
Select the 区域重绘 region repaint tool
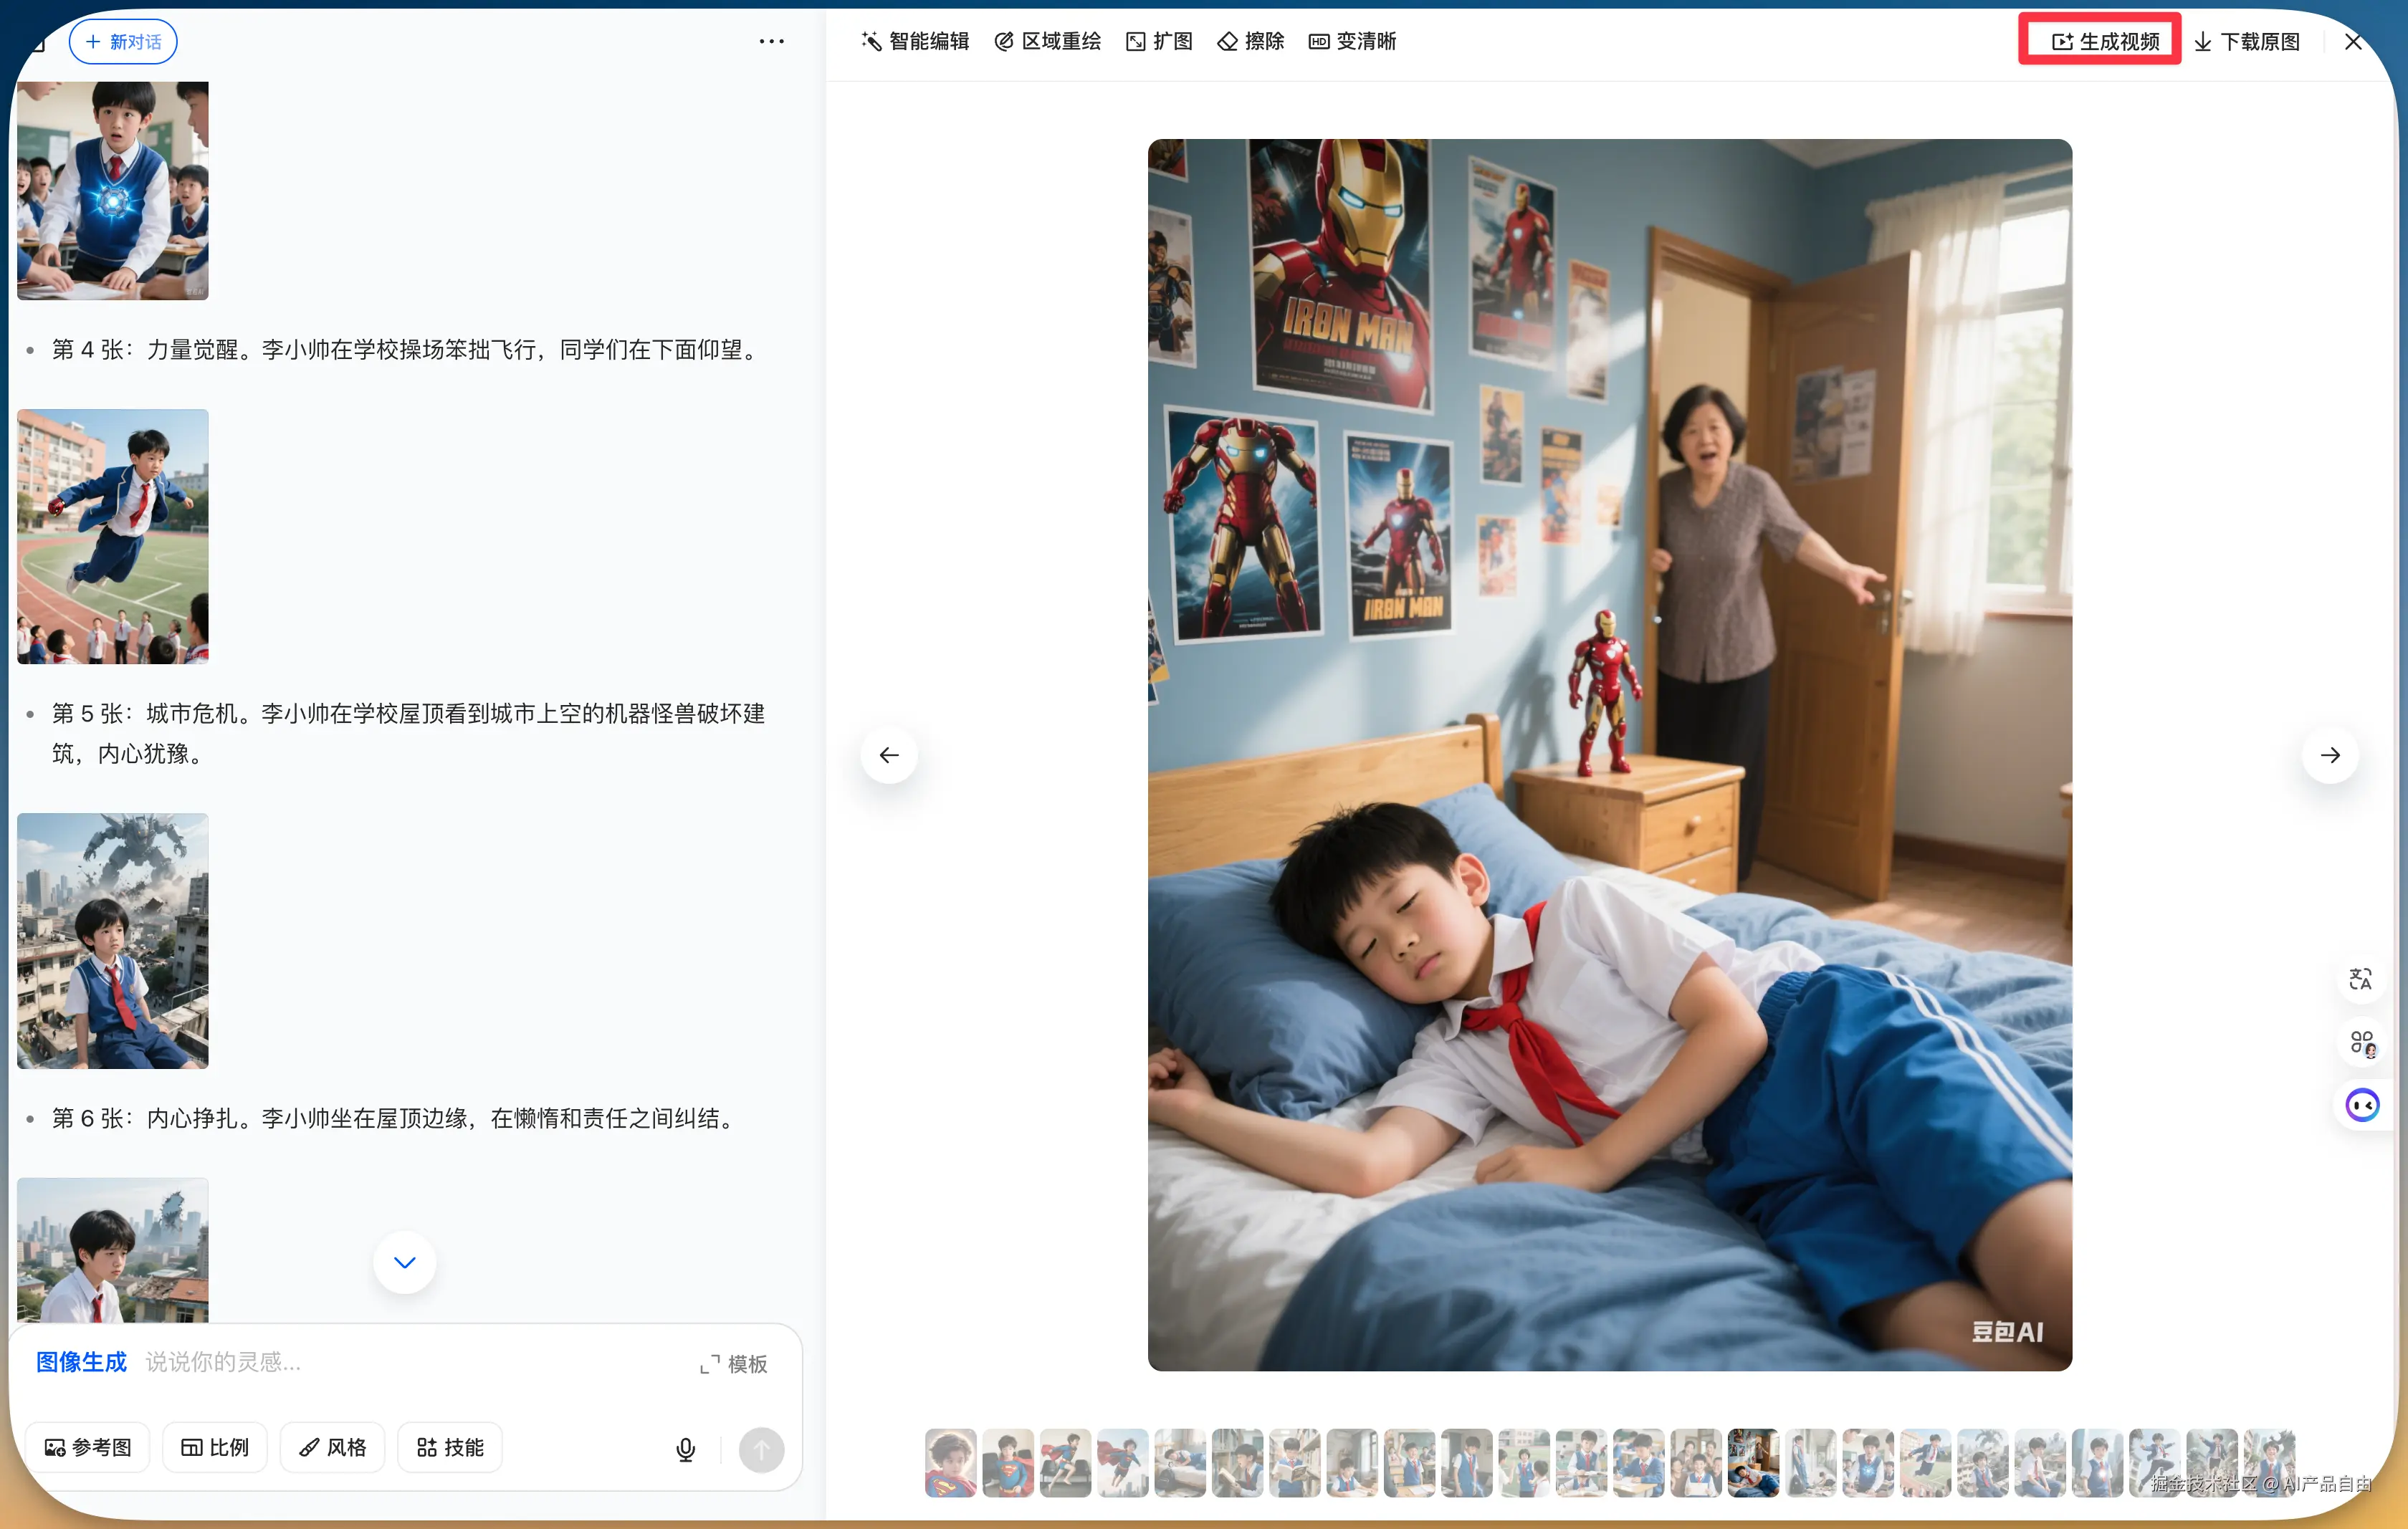coord(1047,41)
